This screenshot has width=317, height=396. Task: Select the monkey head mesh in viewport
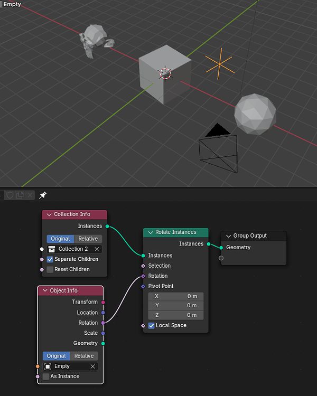click(x=96, y=39)
